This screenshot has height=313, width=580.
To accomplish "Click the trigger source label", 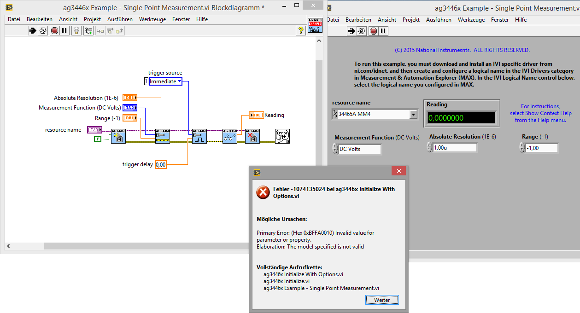I will (x=165, y=73).
